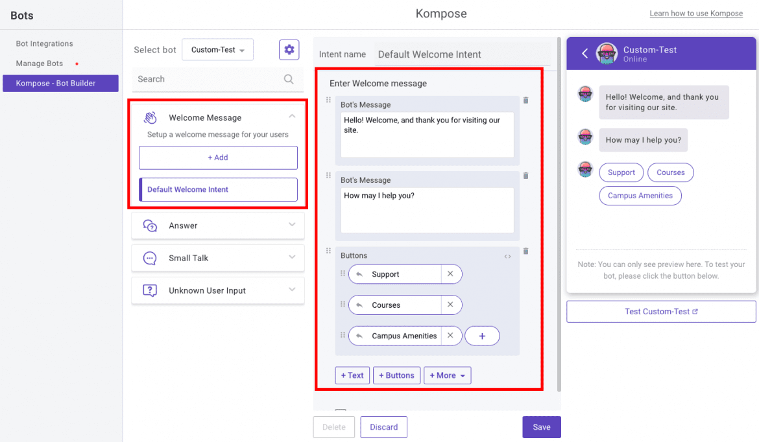Expand the Answer section
This screenshot has width=759, height=442.
pos(292,225)
